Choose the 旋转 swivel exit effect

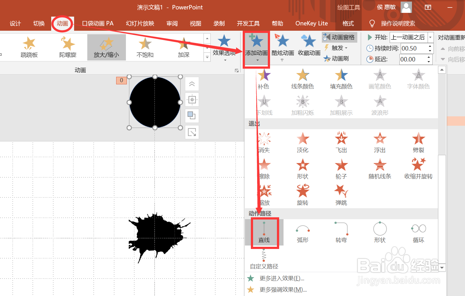coord(303,195)
